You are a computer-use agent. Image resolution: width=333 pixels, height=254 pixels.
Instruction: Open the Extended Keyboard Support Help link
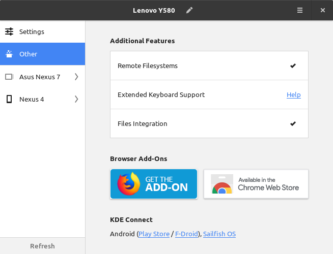pos(293,94)
